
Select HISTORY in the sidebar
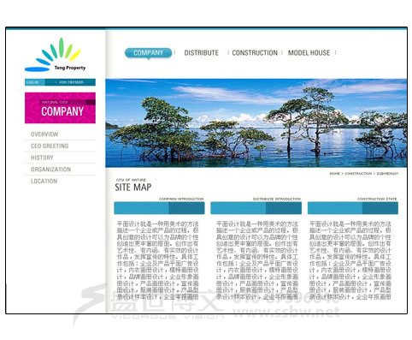pyautogui.click(x=42, y=158)
